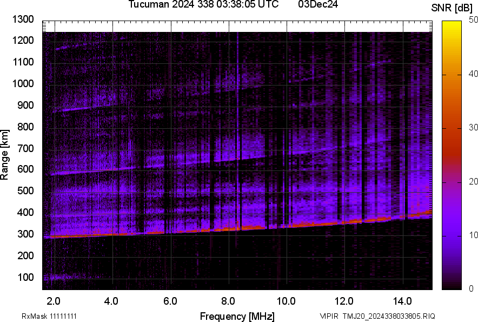The image size is (478, 322).
Task: Click the Range [km] axis title
Action: point(5,155)
